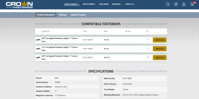Focus quantity field for 1/2" fastener
This screenshot has width=199, height=99.
pos(149,48)
